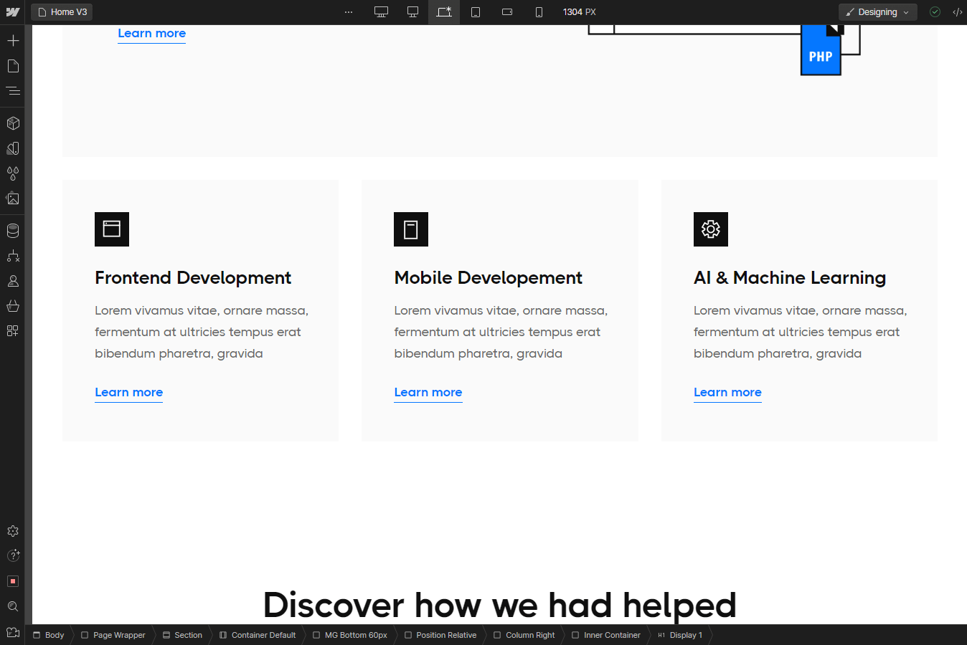
Task: Open the Ecommerce panel
Action: pos(13,306)
